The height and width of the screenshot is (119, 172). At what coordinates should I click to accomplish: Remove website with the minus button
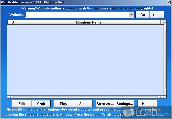[160, 15]
